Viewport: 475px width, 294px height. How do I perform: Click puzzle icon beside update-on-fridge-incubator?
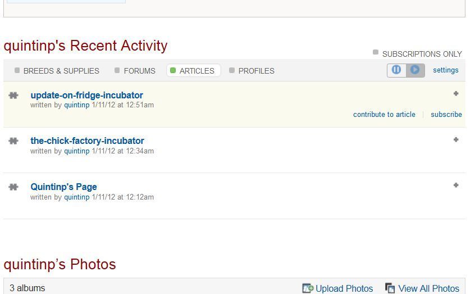[x=13, y=96]
